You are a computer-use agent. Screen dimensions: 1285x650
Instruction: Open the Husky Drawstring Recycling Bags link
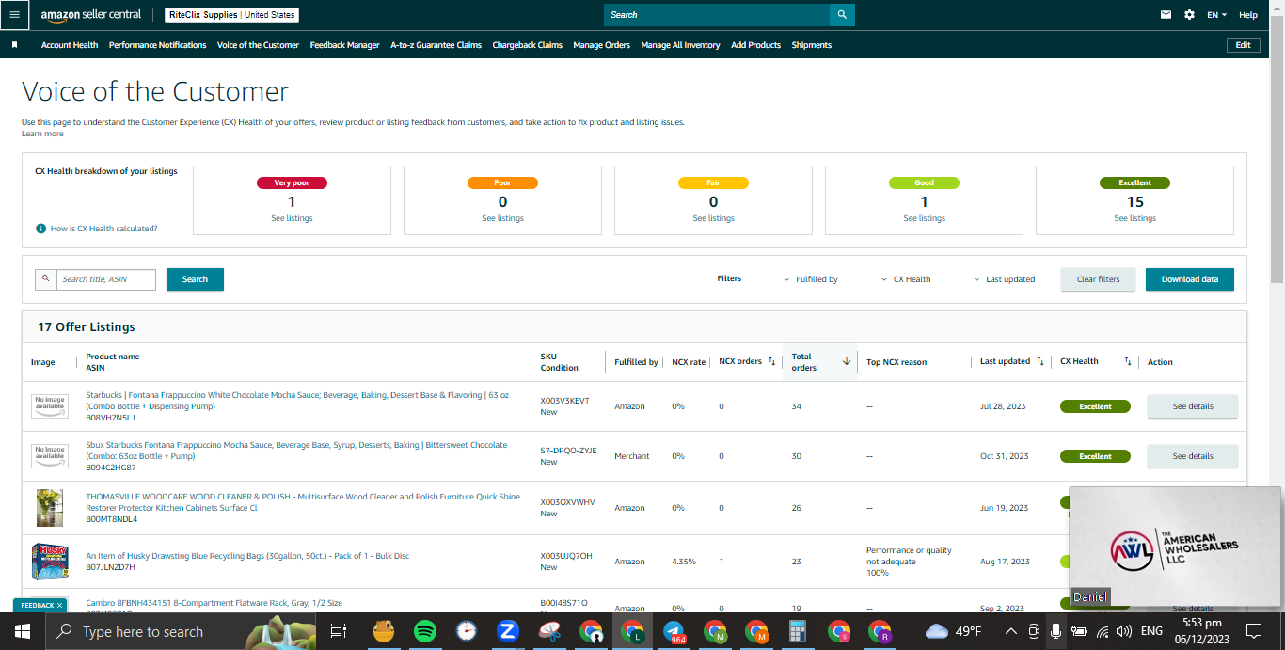click(247, 556)
